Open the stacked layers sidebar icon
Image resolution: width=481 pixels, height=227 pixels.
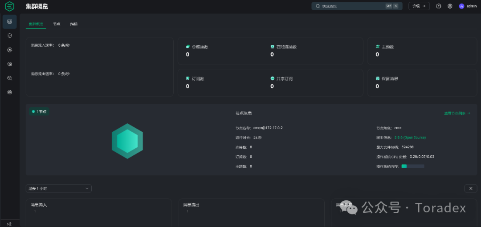tap(9, 92)
